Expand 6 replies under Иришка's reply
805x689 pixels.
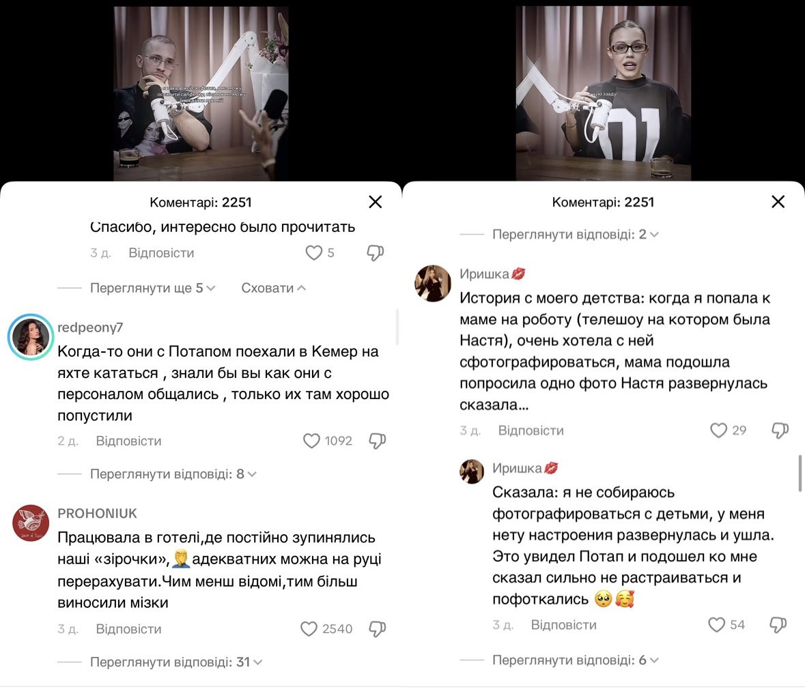coord(575,660)
